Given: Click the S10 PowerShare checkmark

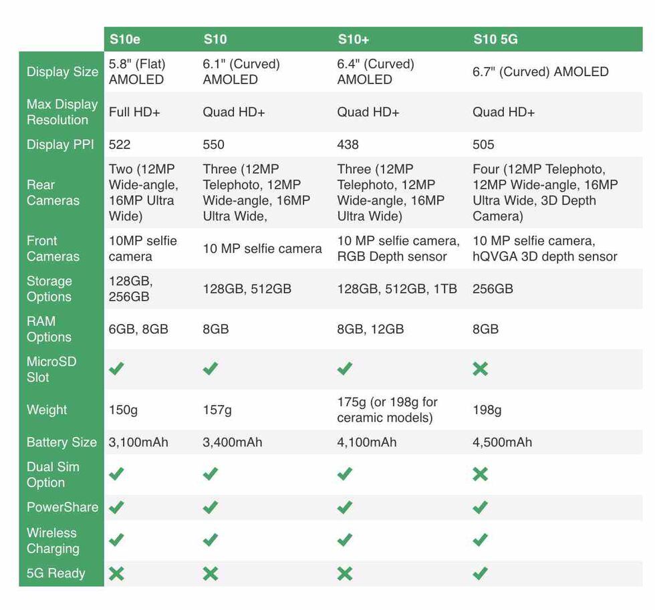Looking at the screenshot, I should click(211, 508).
